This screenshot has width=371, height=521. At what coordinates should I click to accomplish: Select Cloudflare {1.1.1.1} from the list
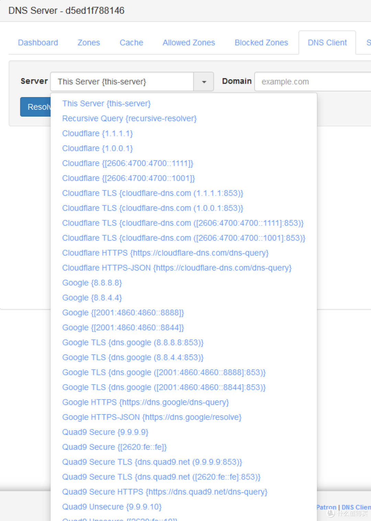[x=97, y=133]
